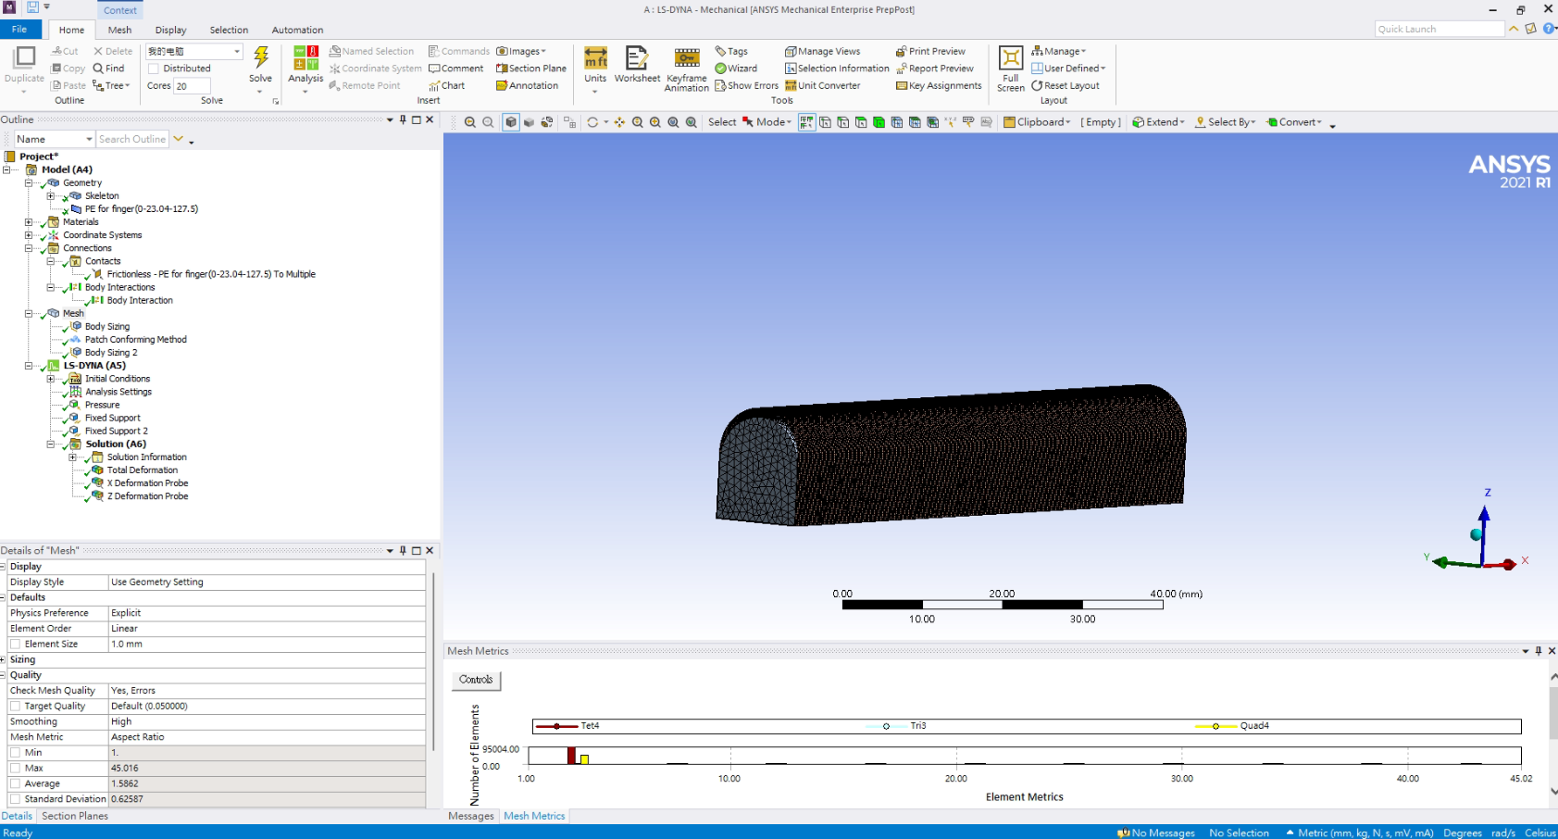Collapse the Solution (A6) tree node
The height and width of the screenshot is (839, 1558).
pyautogui.click(x=51, y=445)
